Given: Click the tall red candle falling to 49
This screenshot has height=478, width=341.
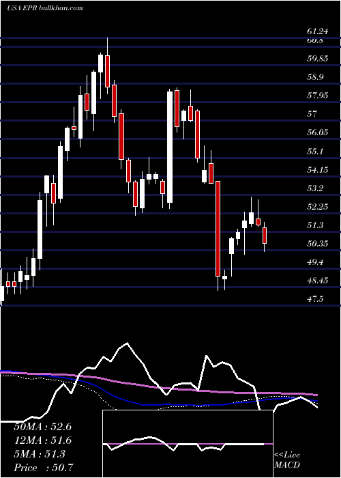Looking at the screenshot, I should 218,229.
